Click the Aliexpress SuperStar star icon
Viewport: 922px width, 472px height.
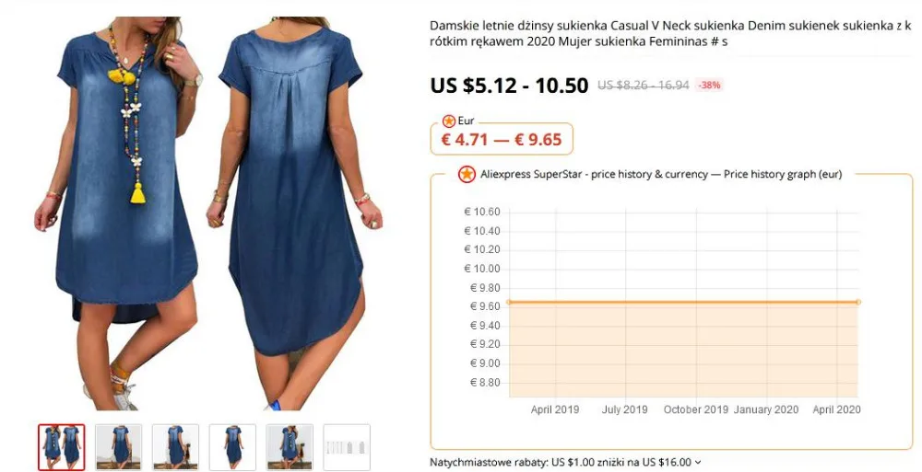click(x=467, y=175)
